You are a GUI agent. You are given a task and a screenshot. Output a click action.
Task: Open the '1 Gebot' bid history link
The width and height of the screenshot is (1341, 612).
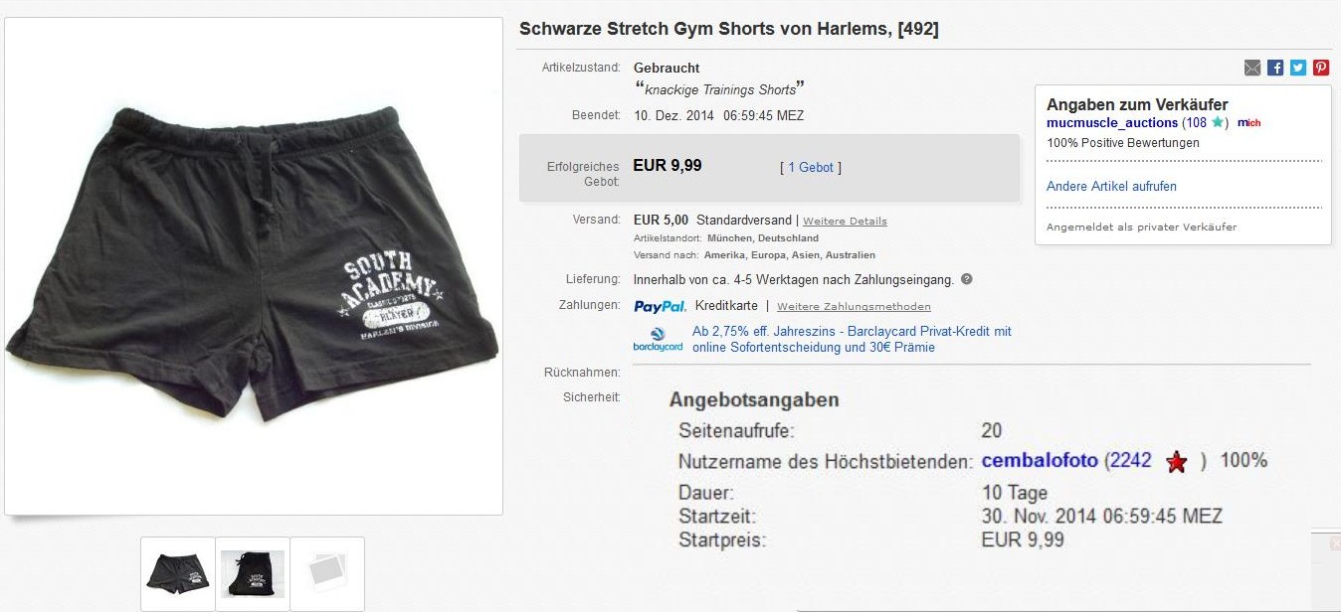click(811, 168)
